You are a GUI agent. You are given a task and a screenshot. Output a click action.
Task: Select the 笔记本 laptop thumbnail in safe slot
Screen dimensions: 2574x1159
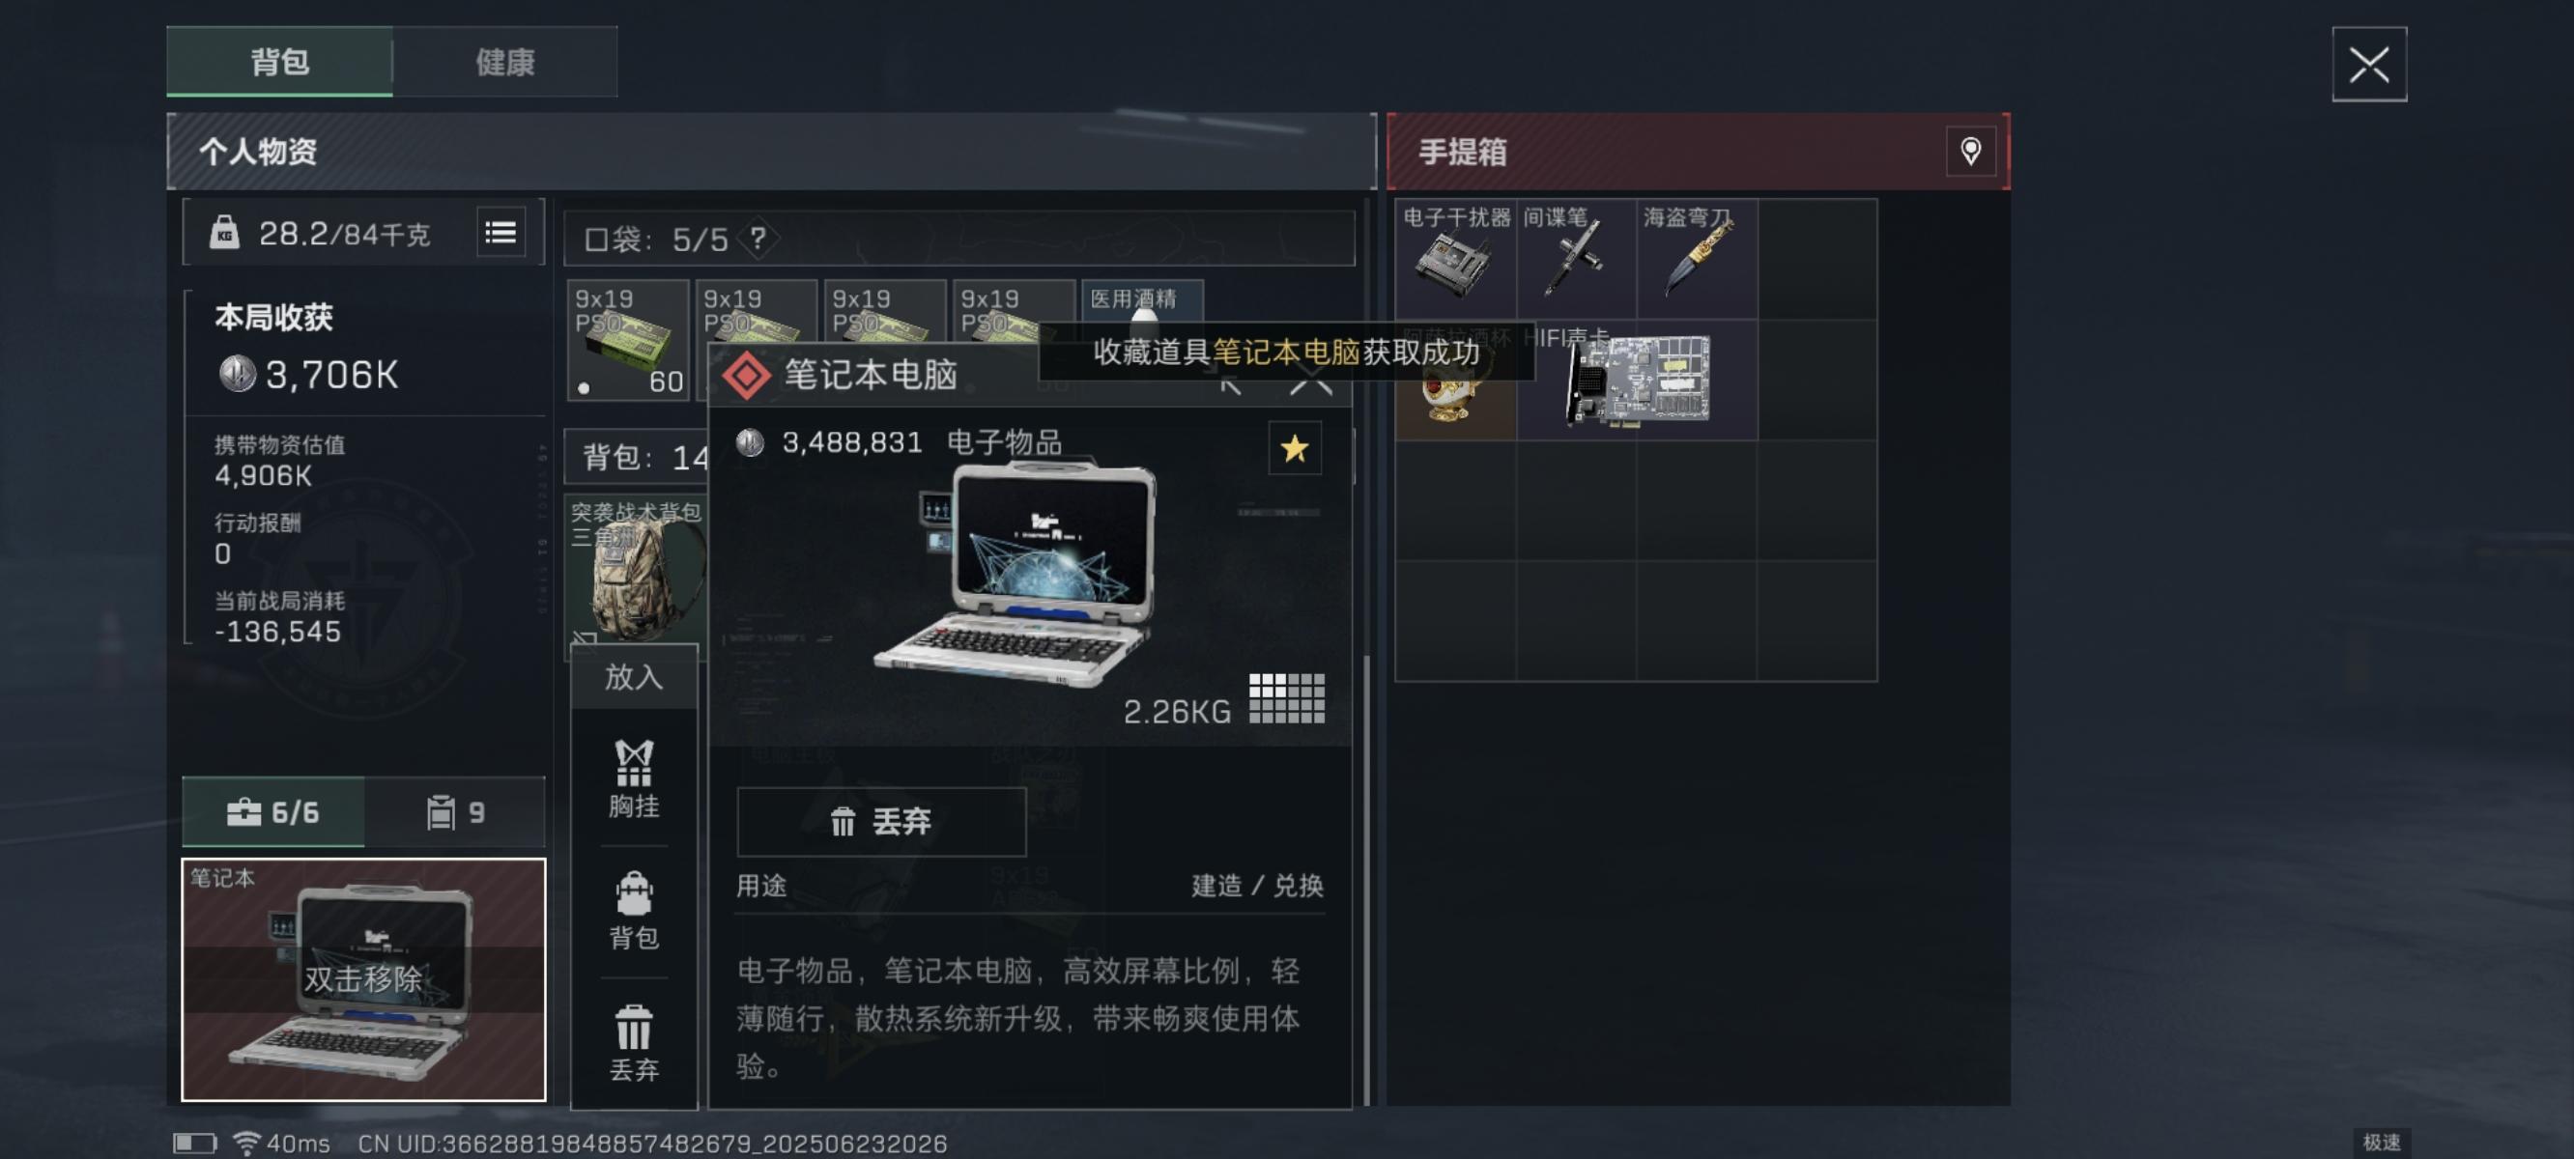[363, 979]
